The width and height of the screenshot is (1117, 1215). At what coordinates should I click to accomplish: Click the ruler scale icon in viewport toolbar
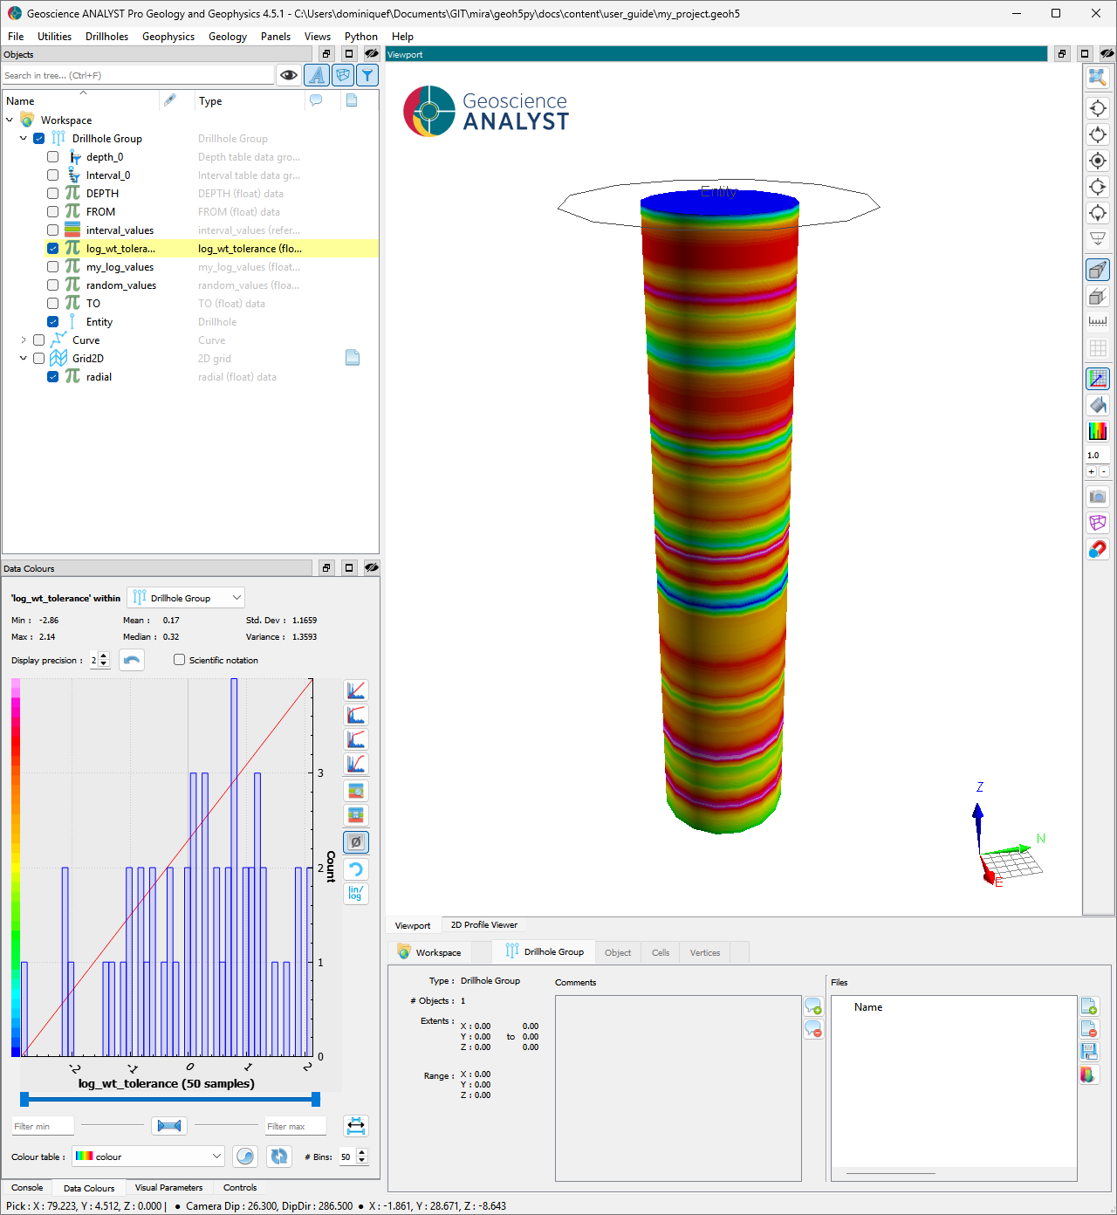pyautogui.click(x=1098, y=322)
